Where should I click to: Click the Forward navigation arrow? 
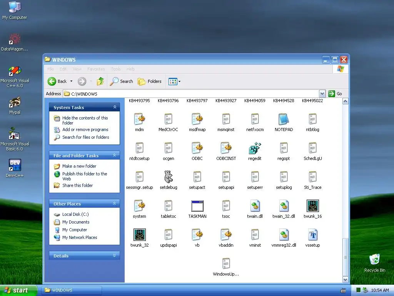coord(82,81)
